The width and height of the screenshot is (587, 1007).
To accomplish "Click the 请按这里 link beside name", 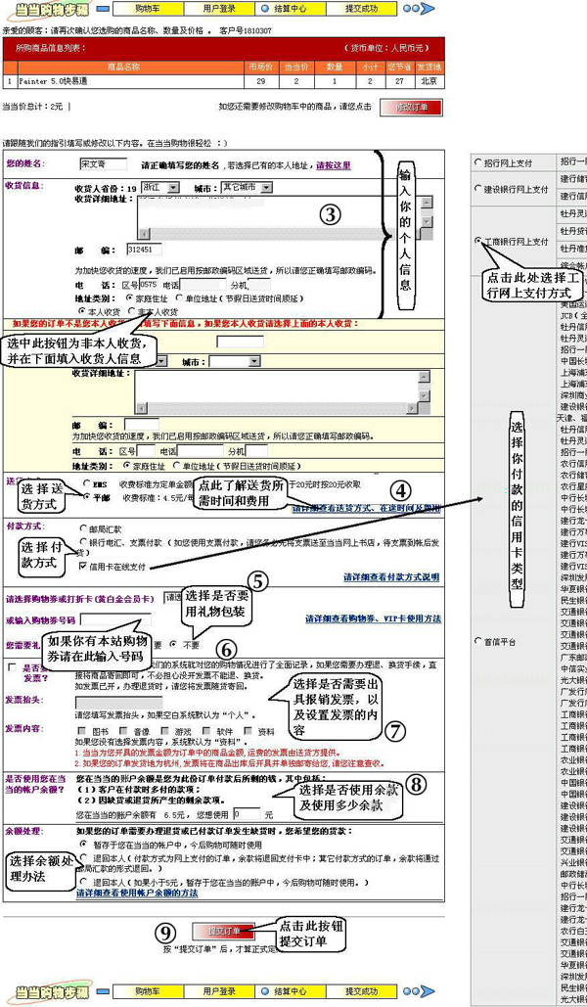I will coord(334,166).
